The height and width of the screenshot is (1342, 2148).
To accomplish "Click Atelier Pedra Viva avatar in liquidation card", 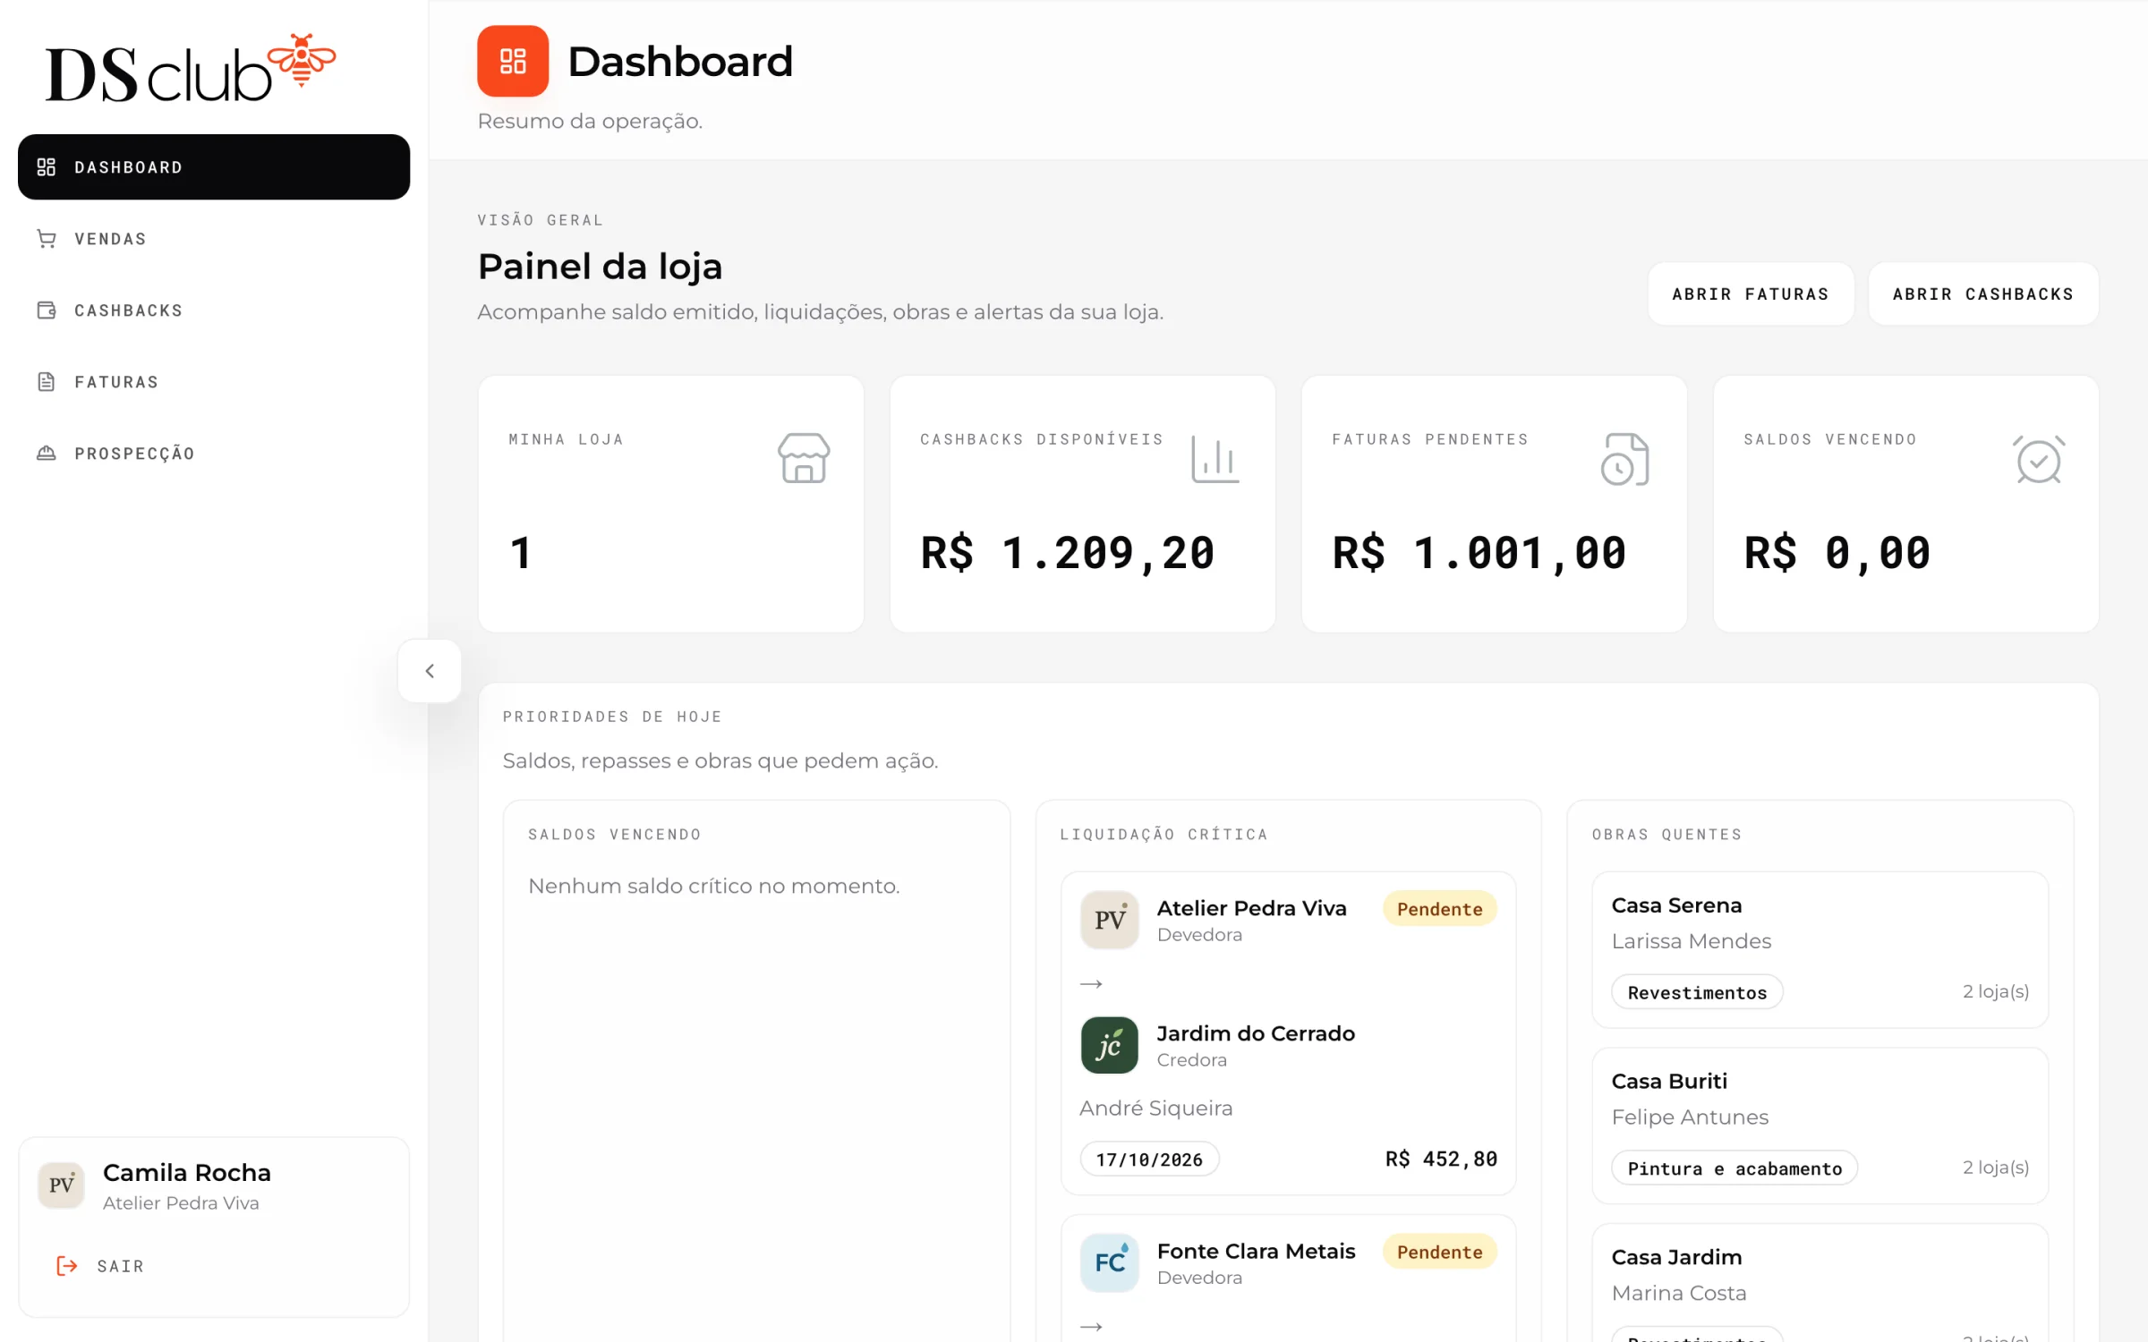I will [x=1110, y=920].
